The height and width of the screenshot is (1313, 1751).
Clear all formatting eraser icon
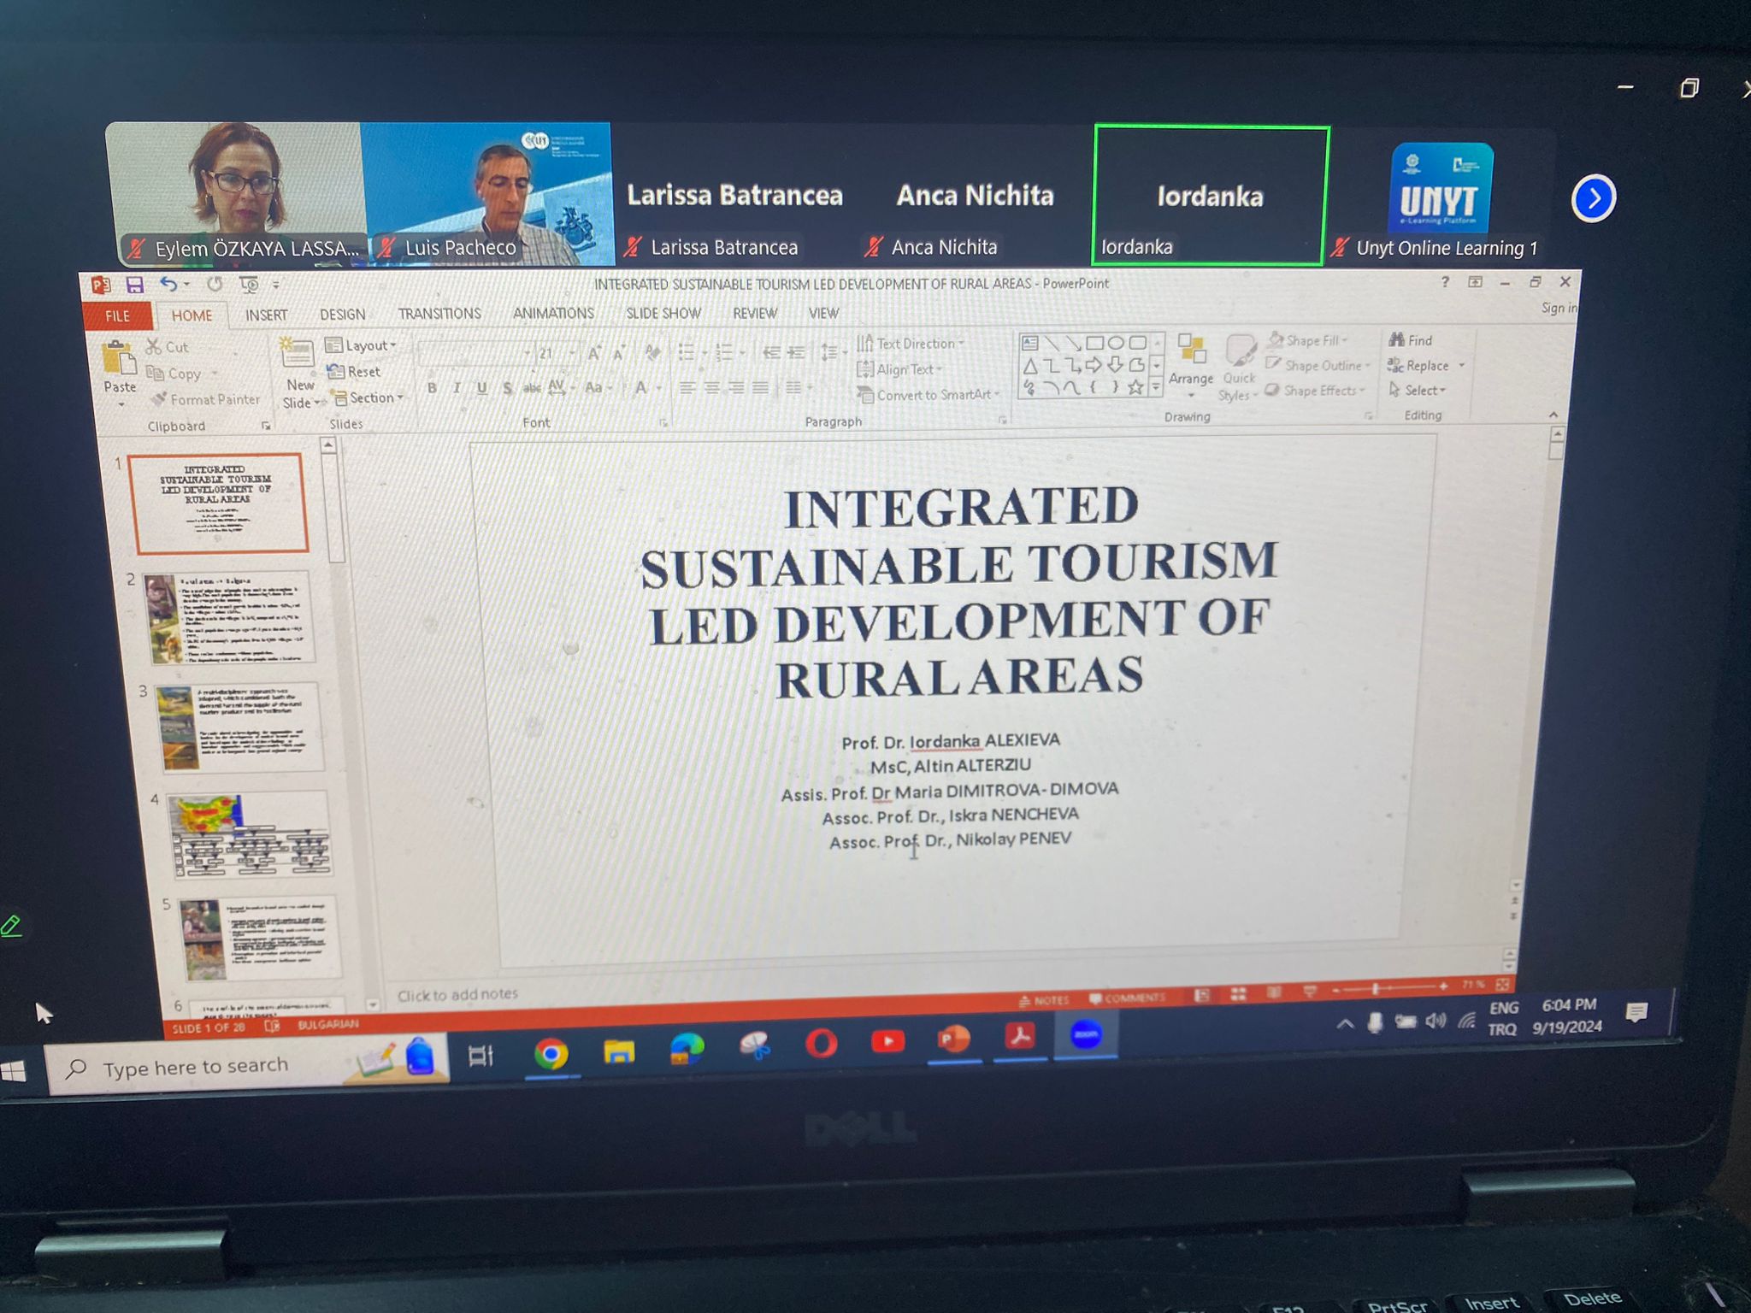[652, 351]
